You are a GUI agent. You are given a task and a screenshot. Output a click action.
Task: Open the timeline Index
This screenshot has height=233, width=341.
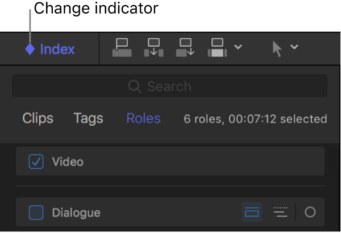[57, 49]
